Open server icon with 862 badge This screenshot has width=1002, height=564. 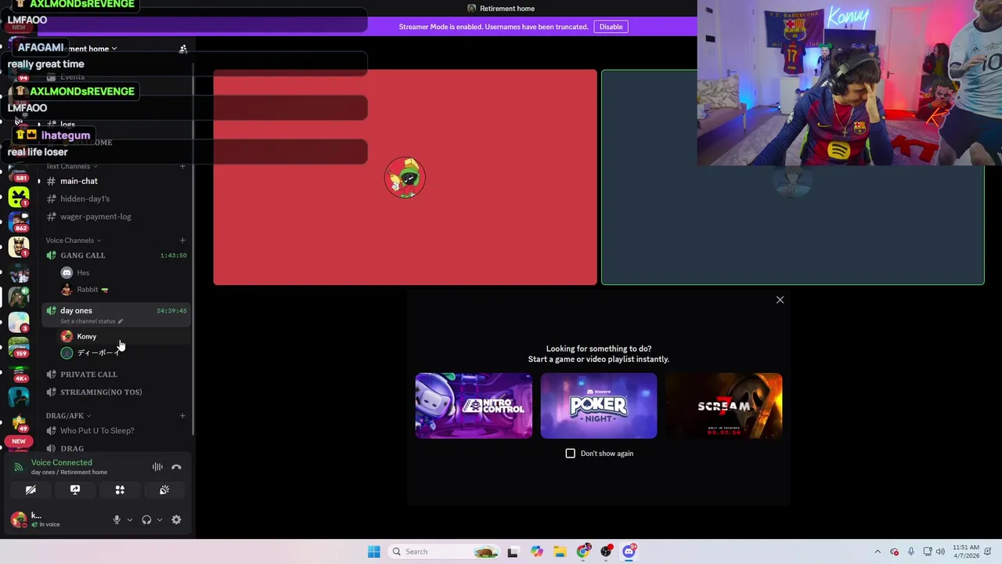tap(19, 222)
